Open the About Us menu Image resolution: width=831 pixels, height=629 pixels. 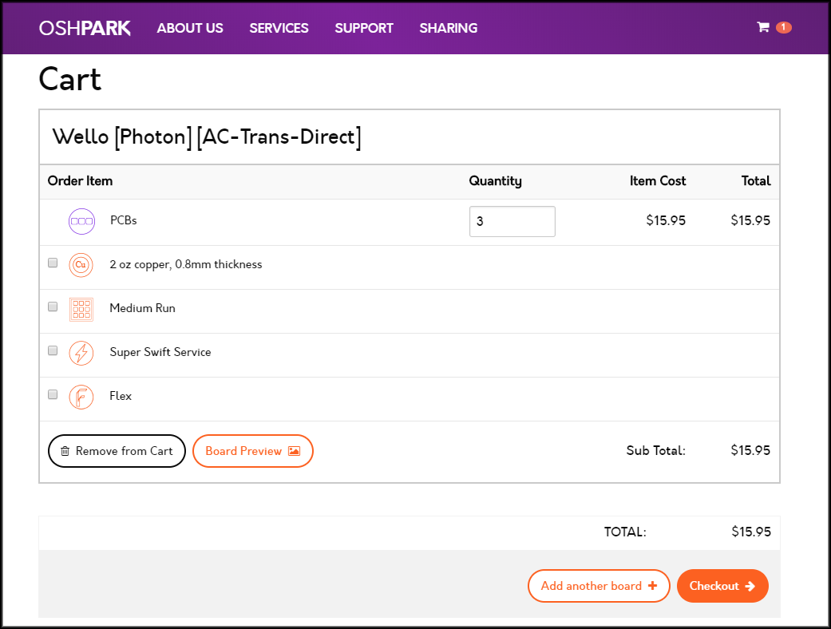coord(190,28)
